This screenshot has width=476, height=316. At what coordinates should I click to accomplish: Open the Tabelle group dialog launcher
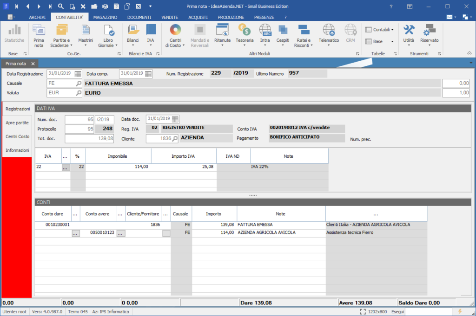coord(395,54)
